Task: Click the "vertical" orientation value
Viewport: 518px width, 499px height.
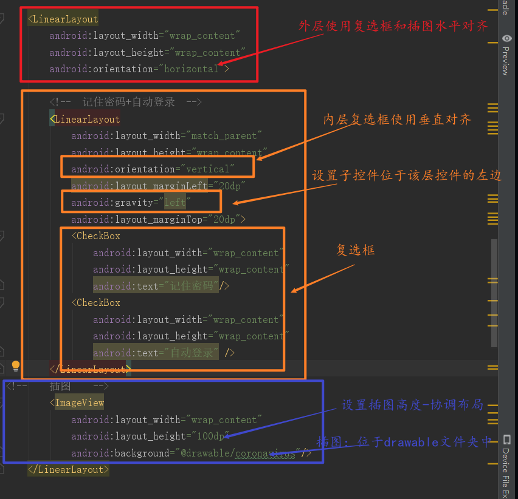Action: tap(207, 169)
